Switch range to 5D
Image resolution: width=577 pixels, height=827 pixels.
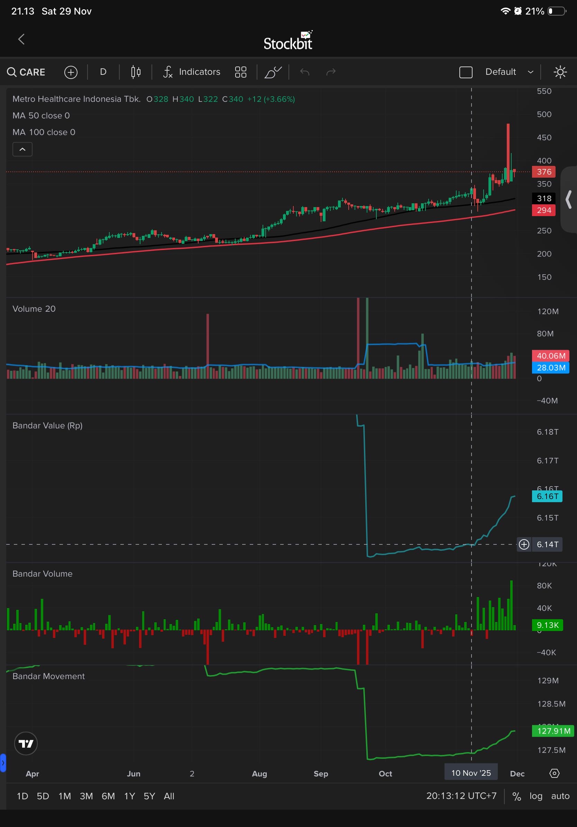(x=43, y=796)
